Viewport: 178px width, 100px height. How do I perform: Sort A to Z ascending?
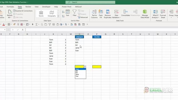[63, 12]
